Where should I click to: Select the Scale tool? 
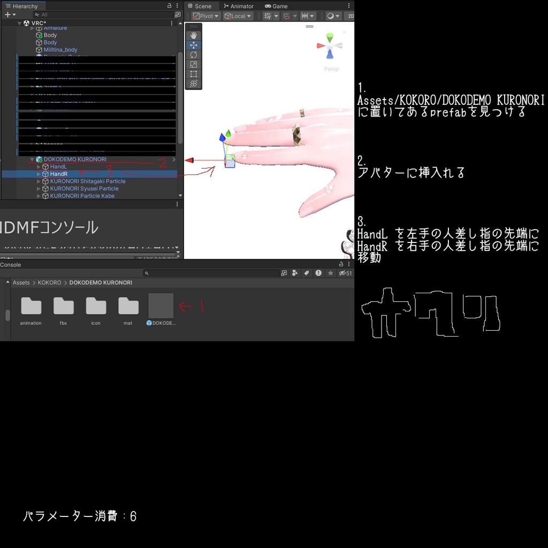[x=193, y=64]
